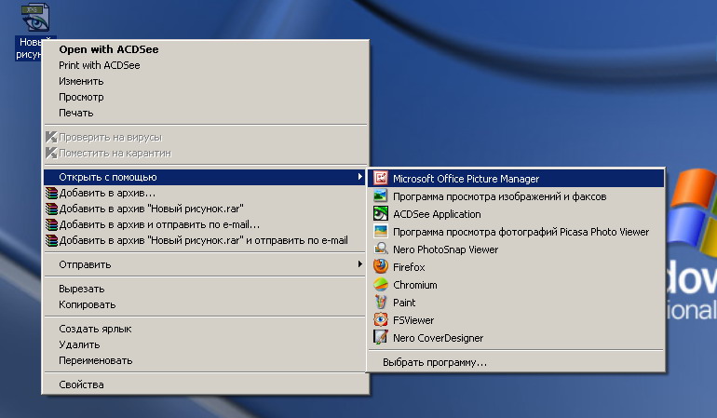The image size is (717, 418).
Task: Select Создать ярлык
Action: click(x=205, y=329)
